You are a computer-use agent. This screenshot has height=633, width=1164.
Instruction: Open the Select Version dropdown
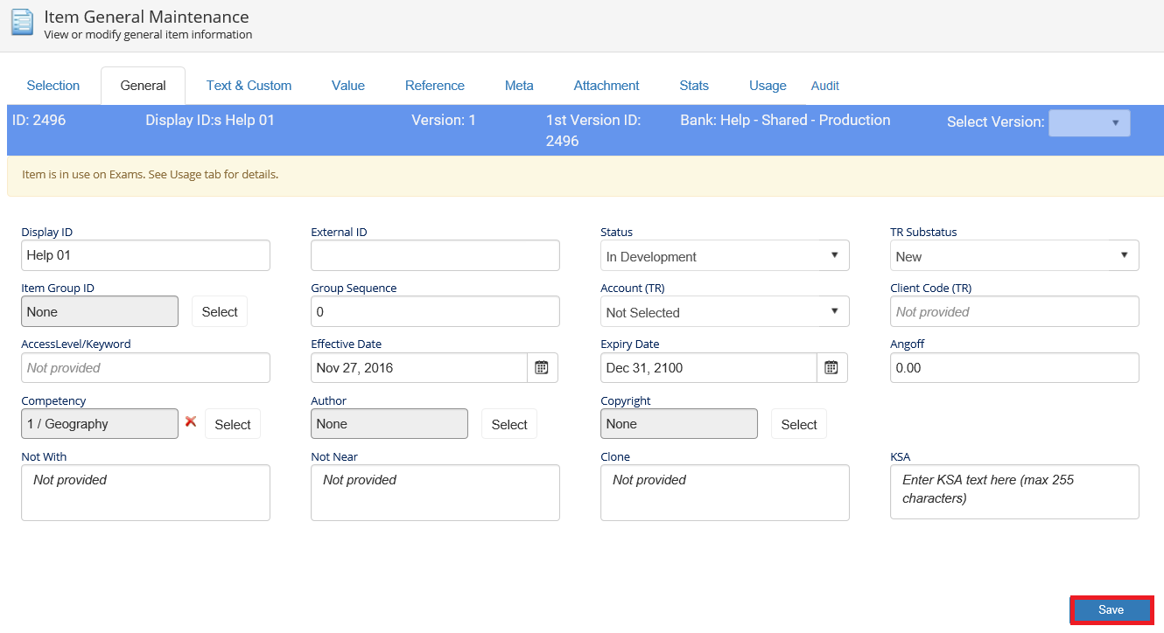pyautogui.click(x=1089, y=123)
